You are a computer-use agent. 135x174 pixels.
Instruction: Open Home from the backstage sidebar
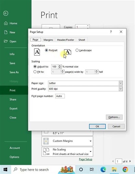[x=13, y=23]
